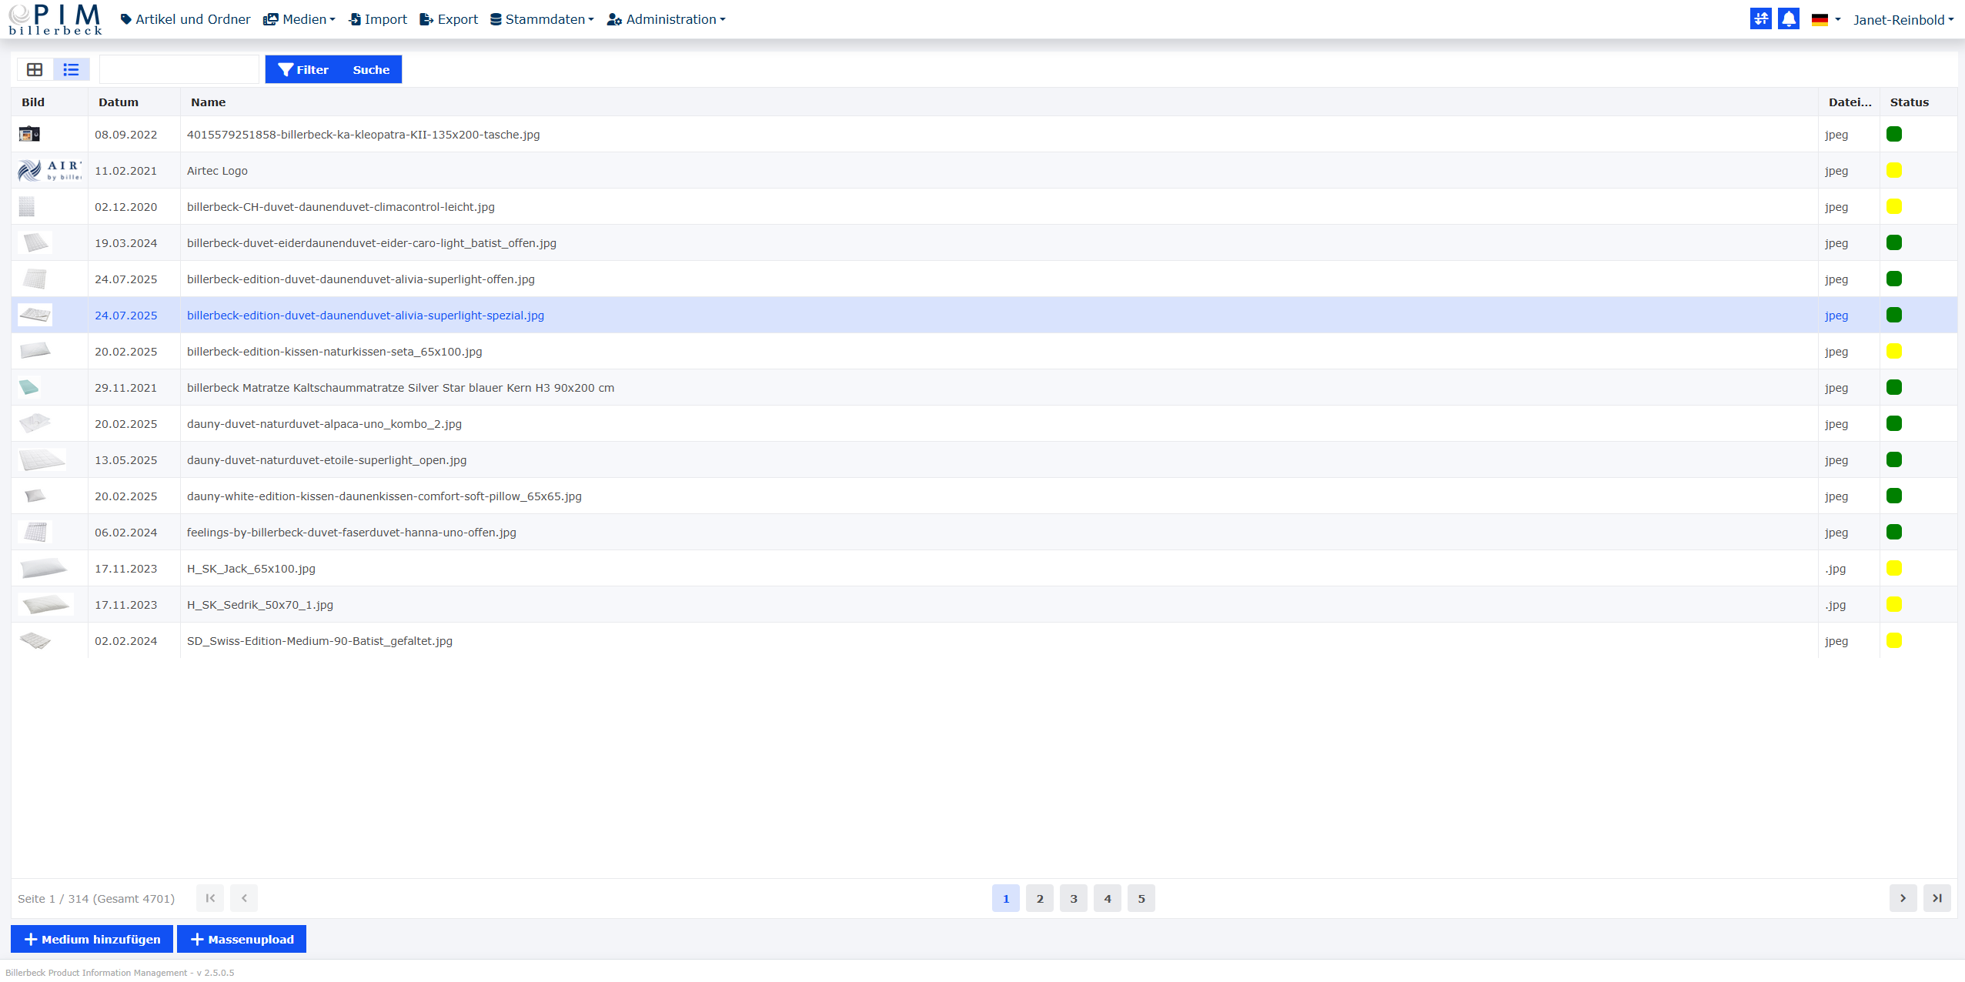Open Artikel und Ordner menu

click(x=185, y=19)
